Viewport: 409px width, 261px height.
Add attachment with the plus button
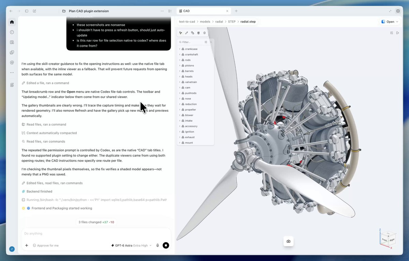(x=27, y=245)
